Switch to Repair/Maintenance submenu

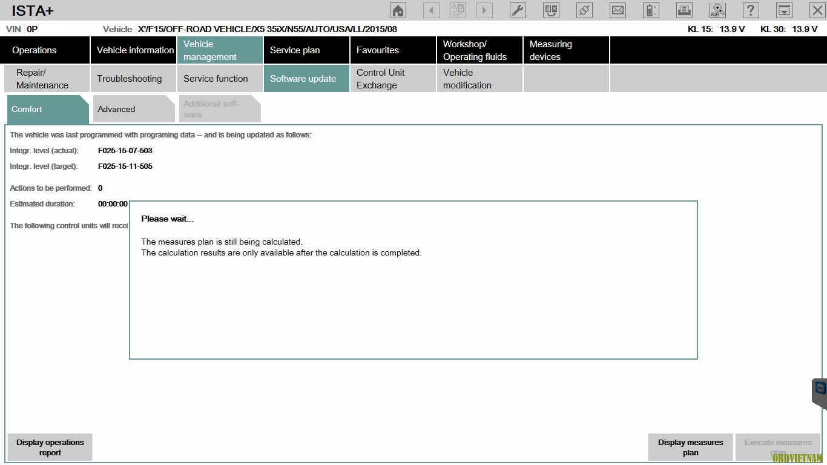[x=47, y=79]
